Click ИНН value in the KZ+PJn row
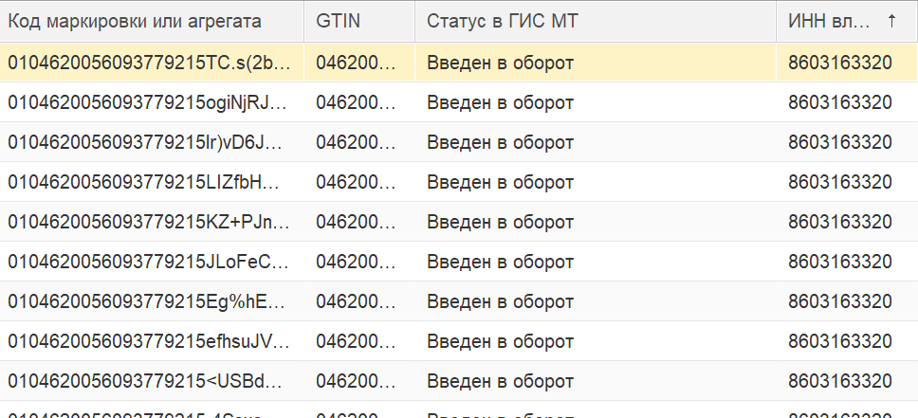The width and height of the screenshot is (918, 418). click(840, 222)
